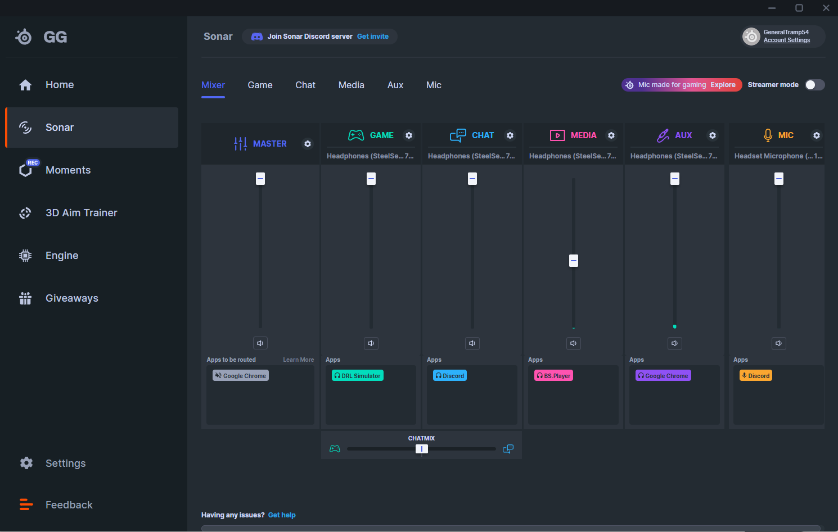Open the Chat channel settings gear

click(510, 135)
